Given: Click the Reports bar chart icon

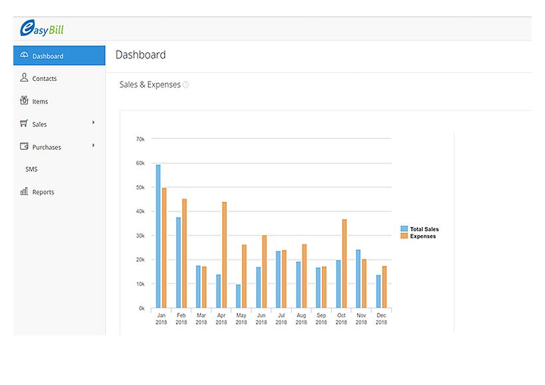Looking at the screenshot, I should (24, 192).
